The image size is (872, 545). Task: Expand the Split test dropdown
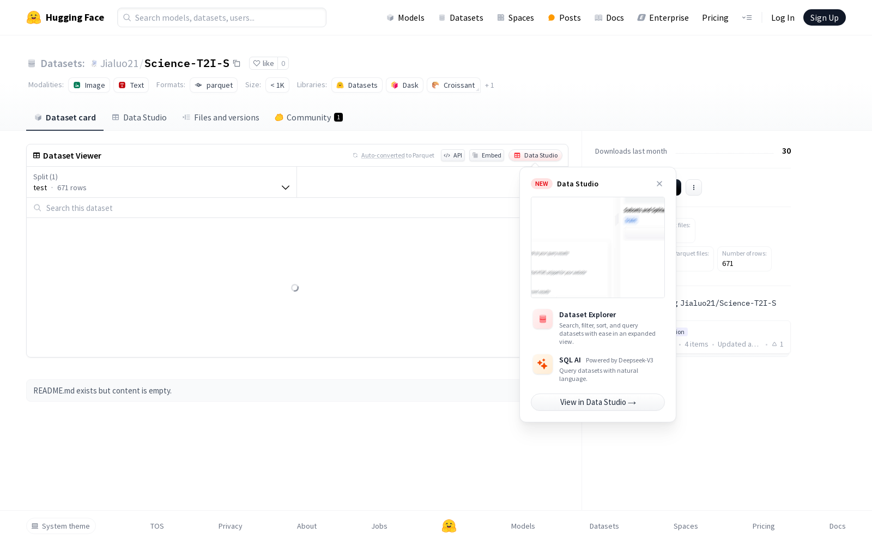point(161,182)
